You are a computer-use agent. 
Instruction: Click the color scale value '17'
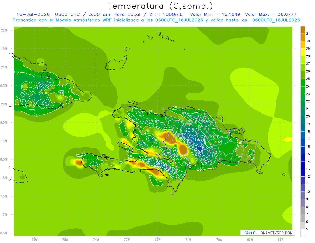click(x=308, y=139)
